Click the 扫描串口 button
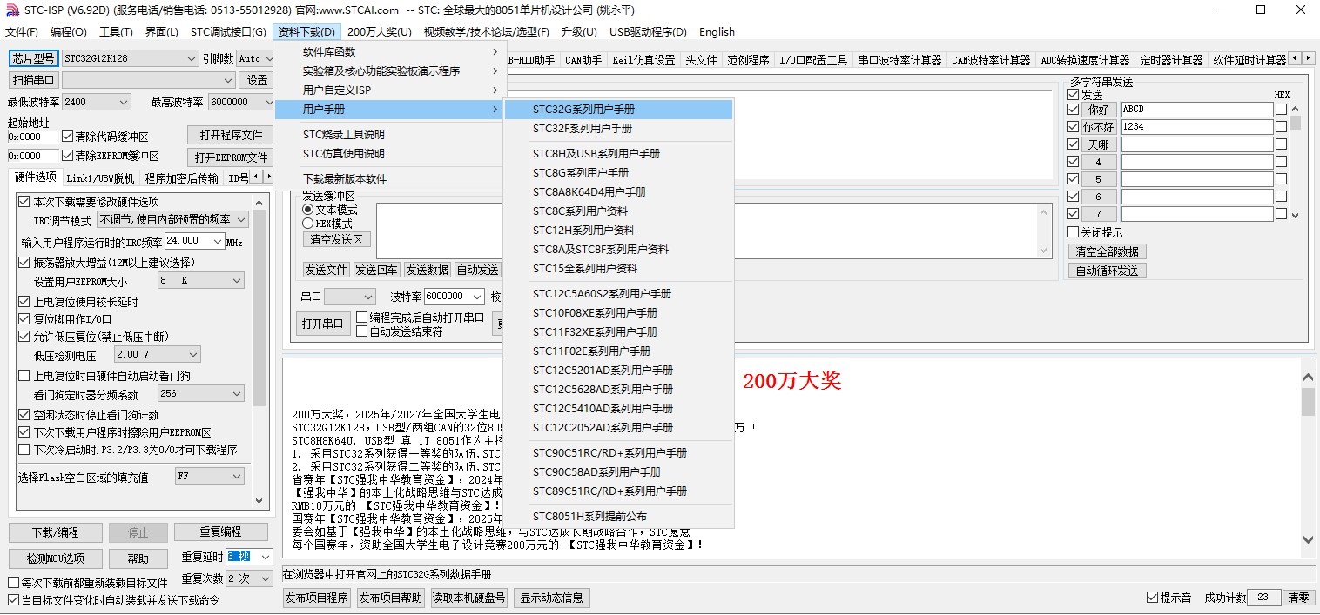Viewport: 1320px width, 615px height. pyautogui.click(x=34, y=80)
